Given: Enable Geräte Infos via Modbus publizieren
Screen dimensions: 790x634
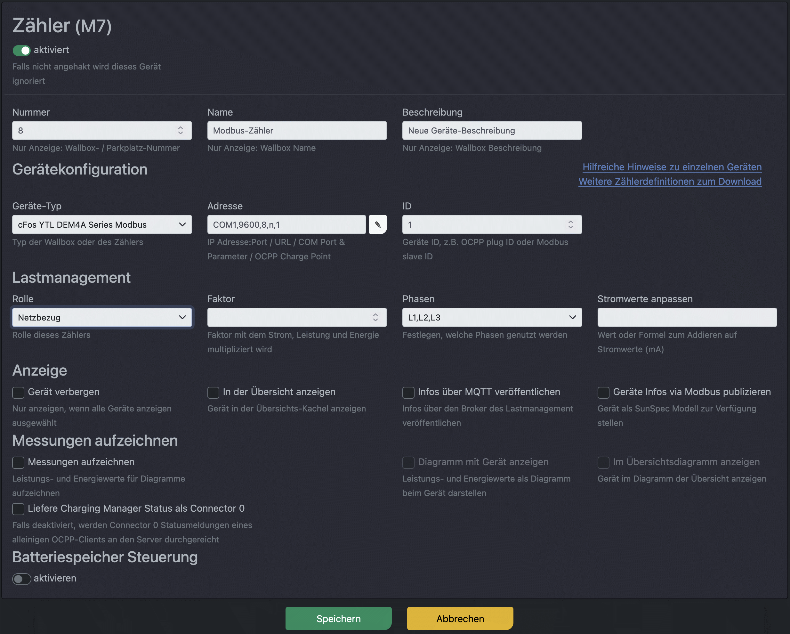Looking at the screenshot, I should tap(603, 393).
